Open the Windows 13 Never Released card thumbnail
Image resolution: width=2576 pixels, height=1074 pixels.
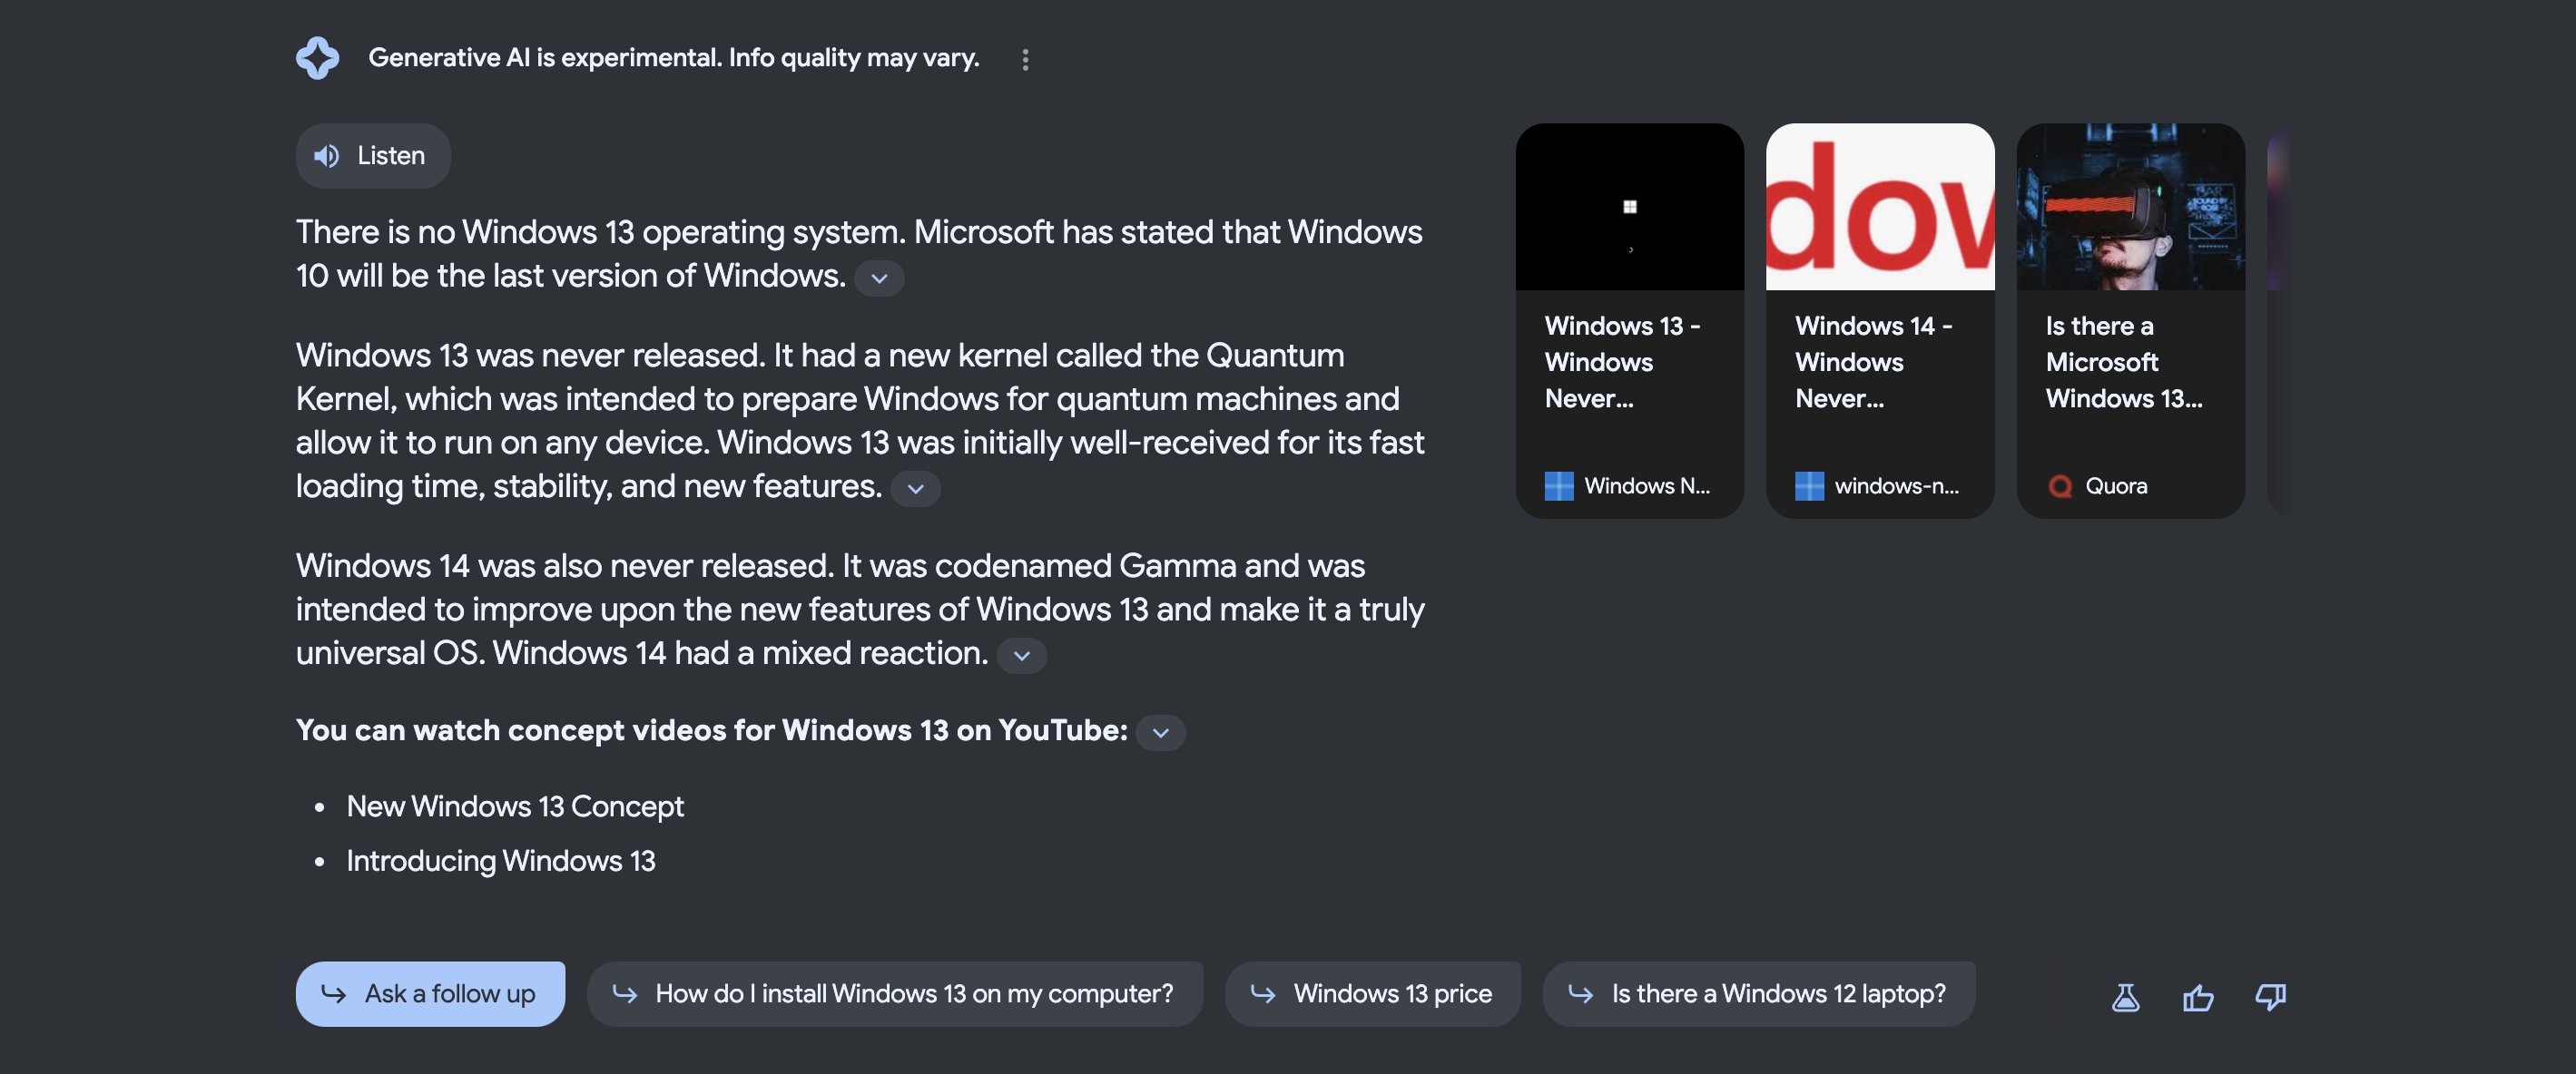pos(1629,208)
